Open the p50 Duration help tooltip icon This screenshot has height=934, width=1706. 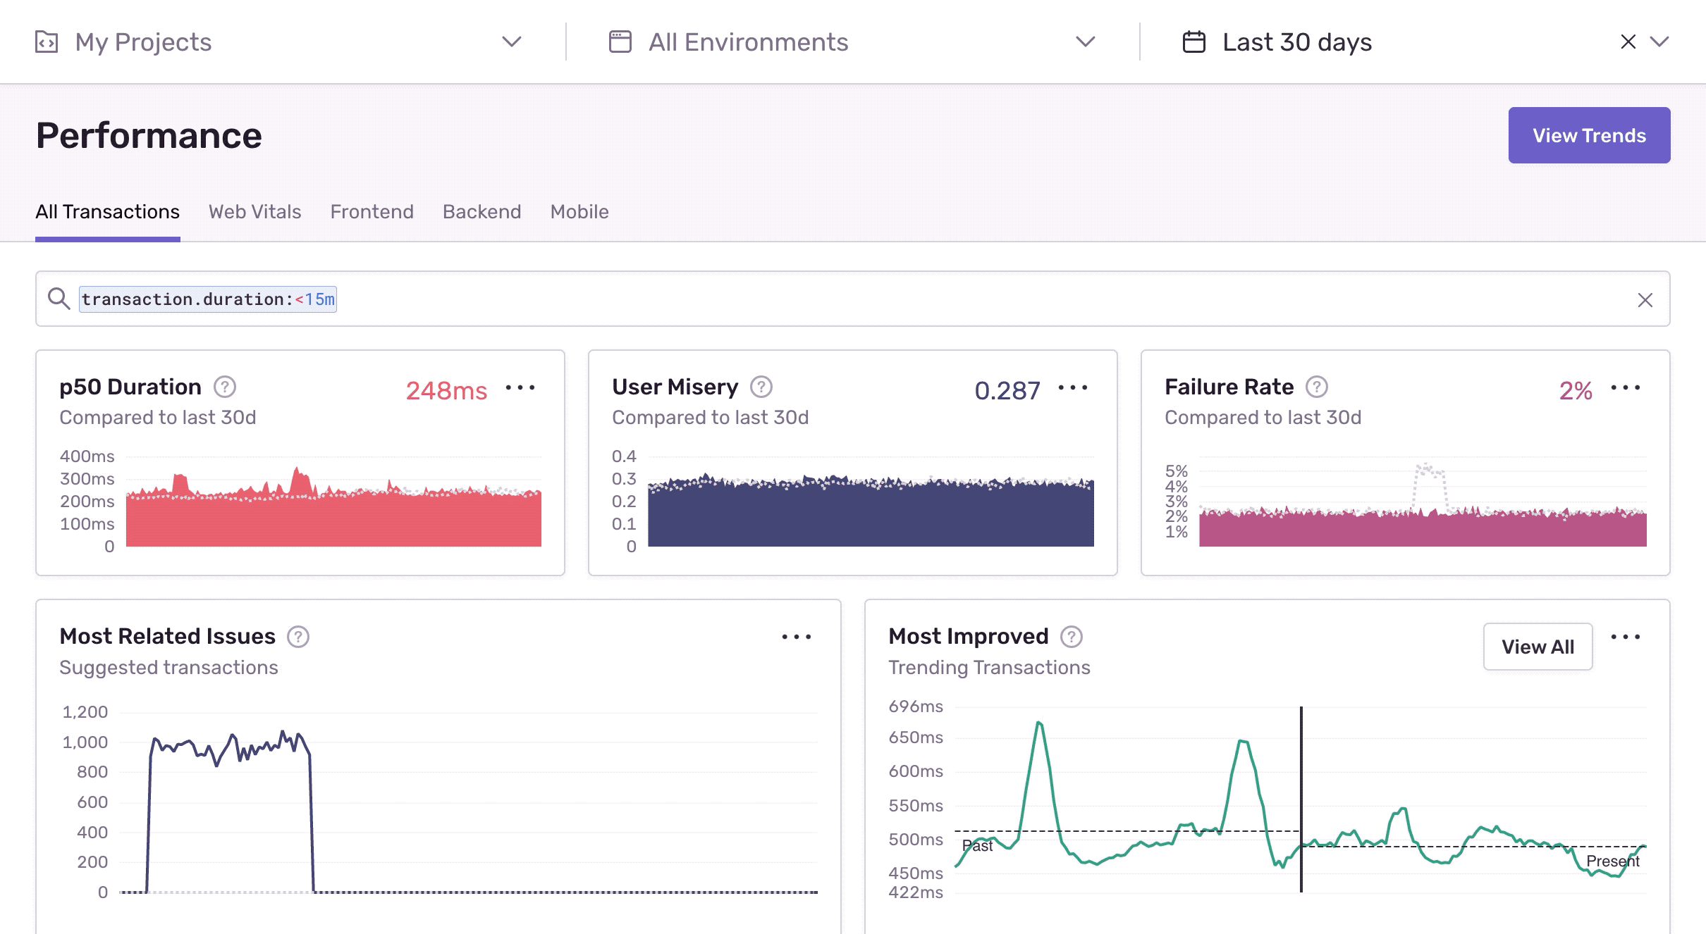pos(224,386)
